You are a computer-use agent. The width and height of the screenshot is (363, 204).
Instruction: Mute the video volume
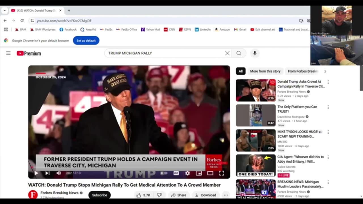coord(59,173)
